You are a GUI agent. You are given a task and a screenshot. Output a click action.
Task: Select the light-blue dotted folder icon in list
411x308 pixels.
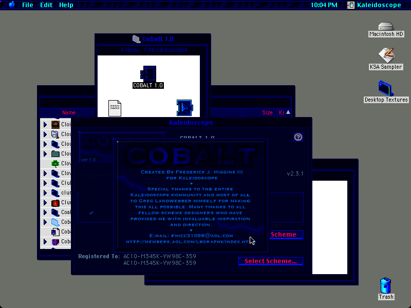click(55, 222)
